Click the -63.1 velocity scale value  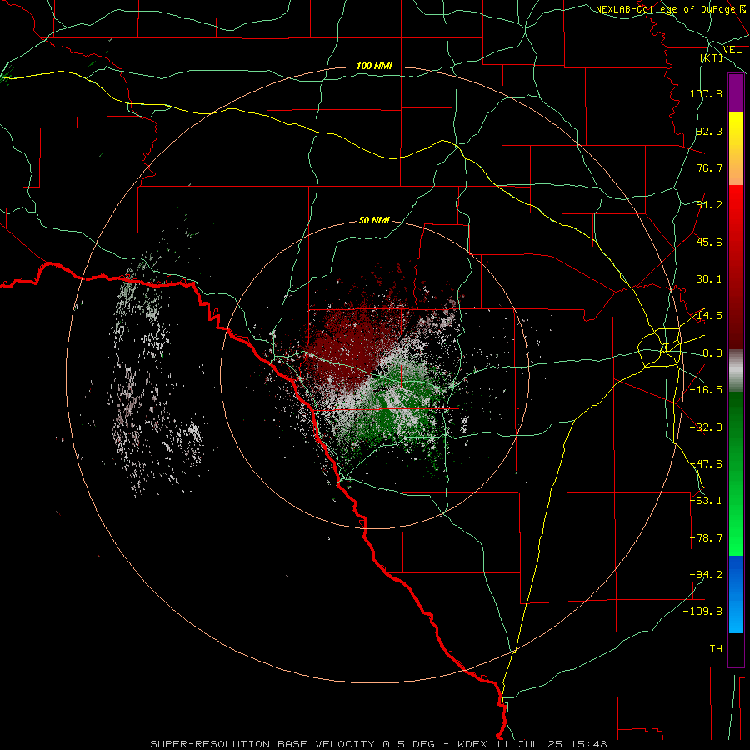point(706,501)
